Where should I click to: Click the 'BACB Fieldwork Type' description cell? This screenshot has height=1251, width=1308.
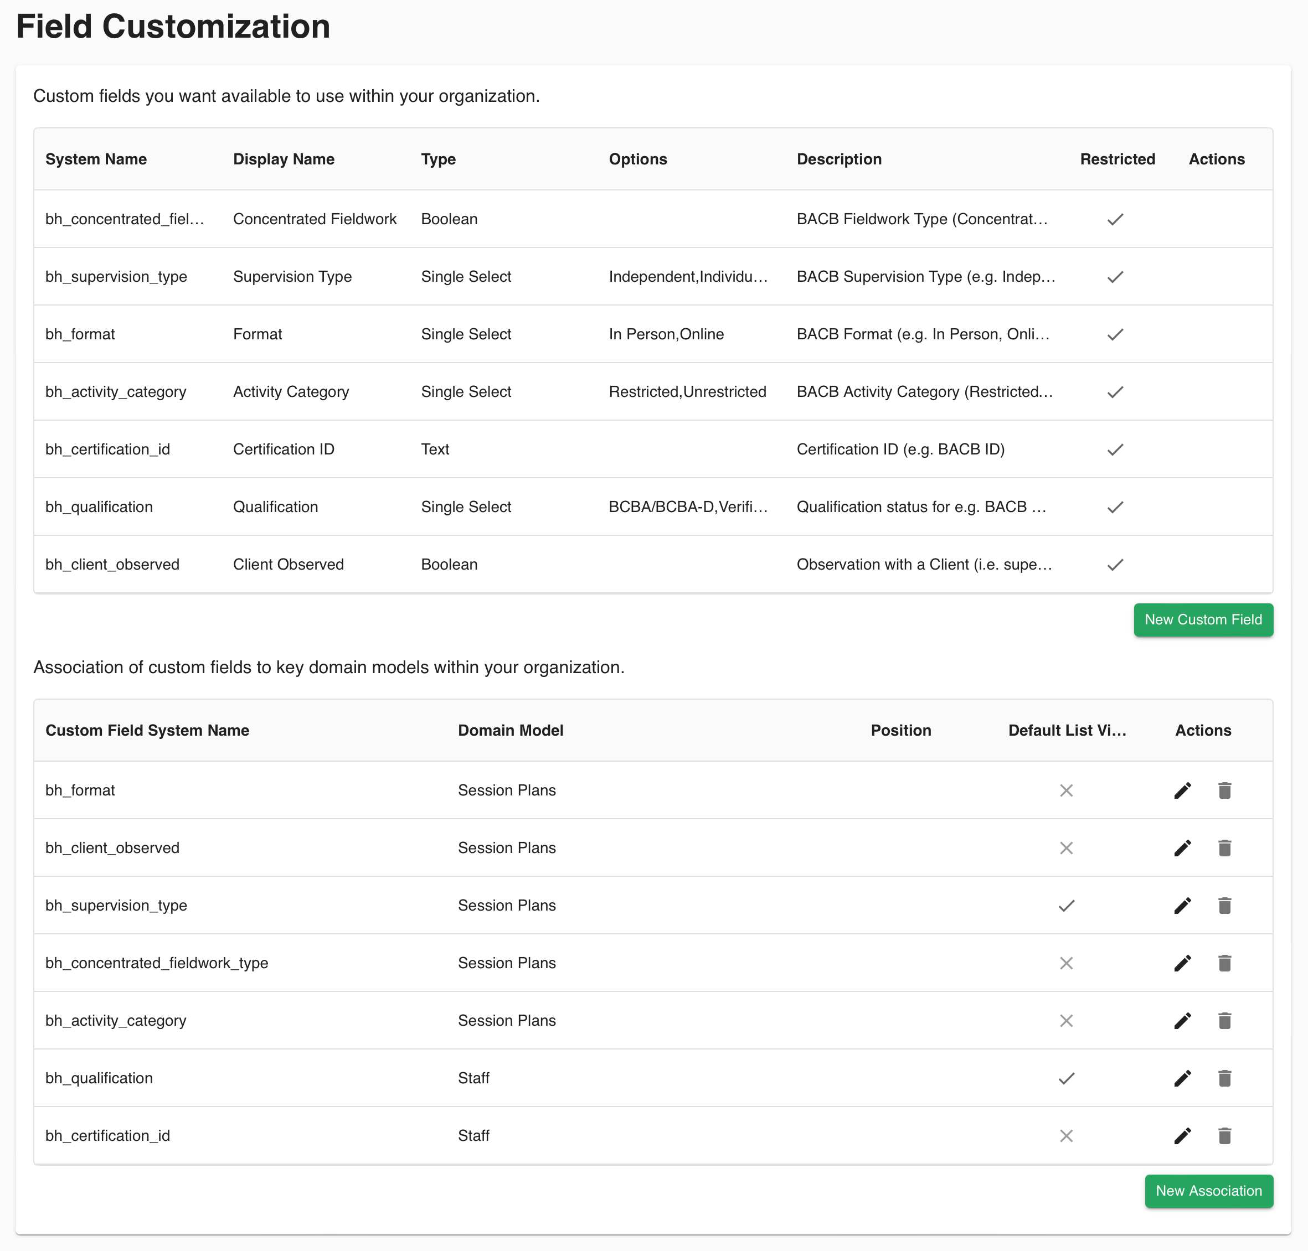coord(922,219)
